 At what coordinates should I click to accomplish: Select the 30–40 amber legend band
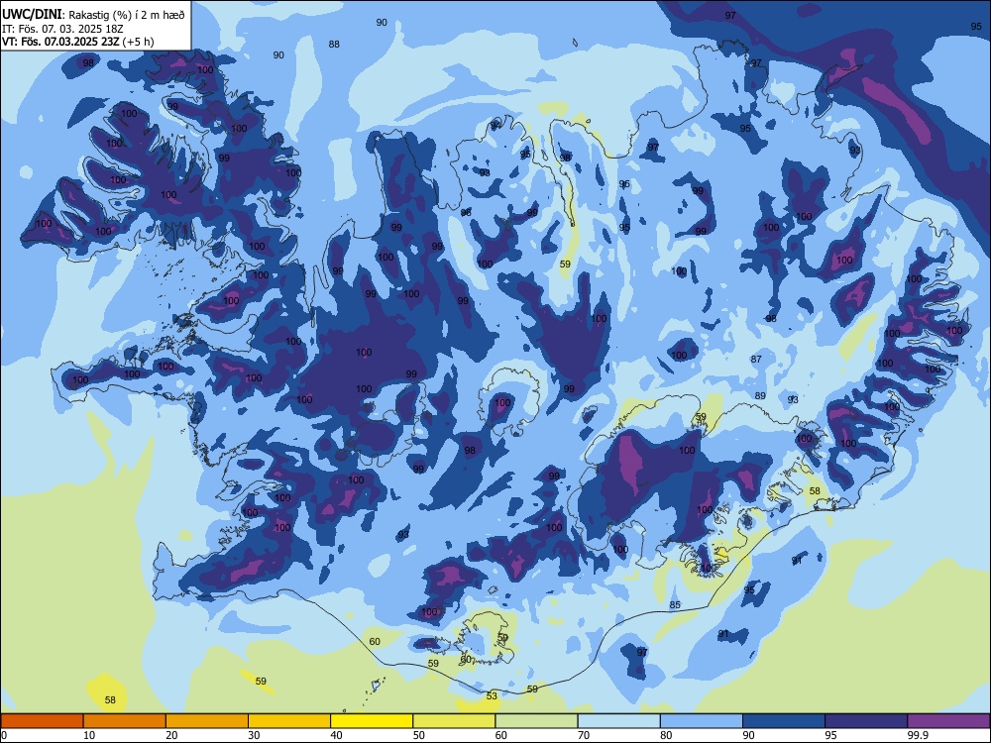(x=289, y=721)
